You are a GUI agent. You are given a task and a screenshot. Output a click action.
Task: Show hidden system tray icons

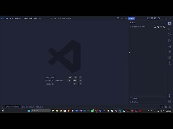coord(148,111)
